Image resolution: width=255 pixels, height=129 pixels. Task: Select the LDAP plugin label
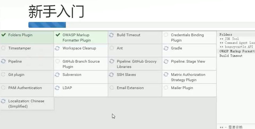[x=67, y=88]
